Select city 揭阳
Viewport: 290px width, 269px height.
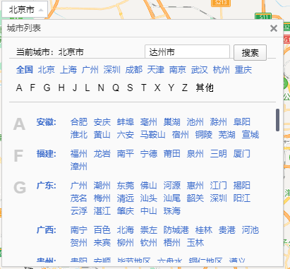242,186
